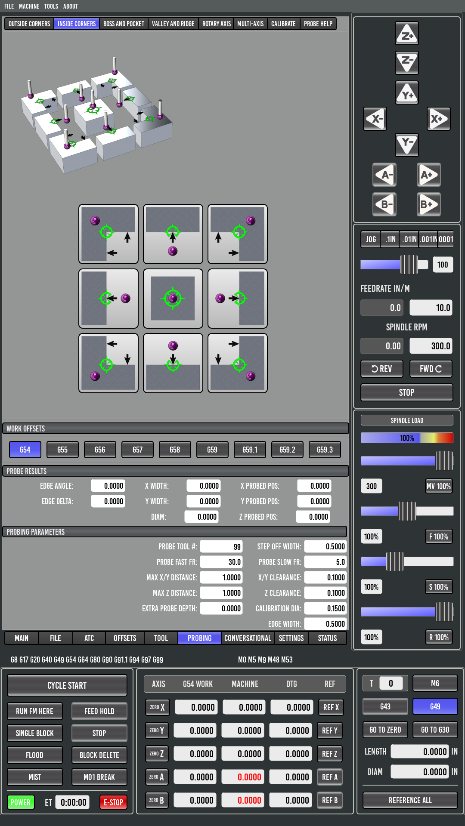
Task: Switch to the BOSS AND POCKET tab
Action: point(124,24)
